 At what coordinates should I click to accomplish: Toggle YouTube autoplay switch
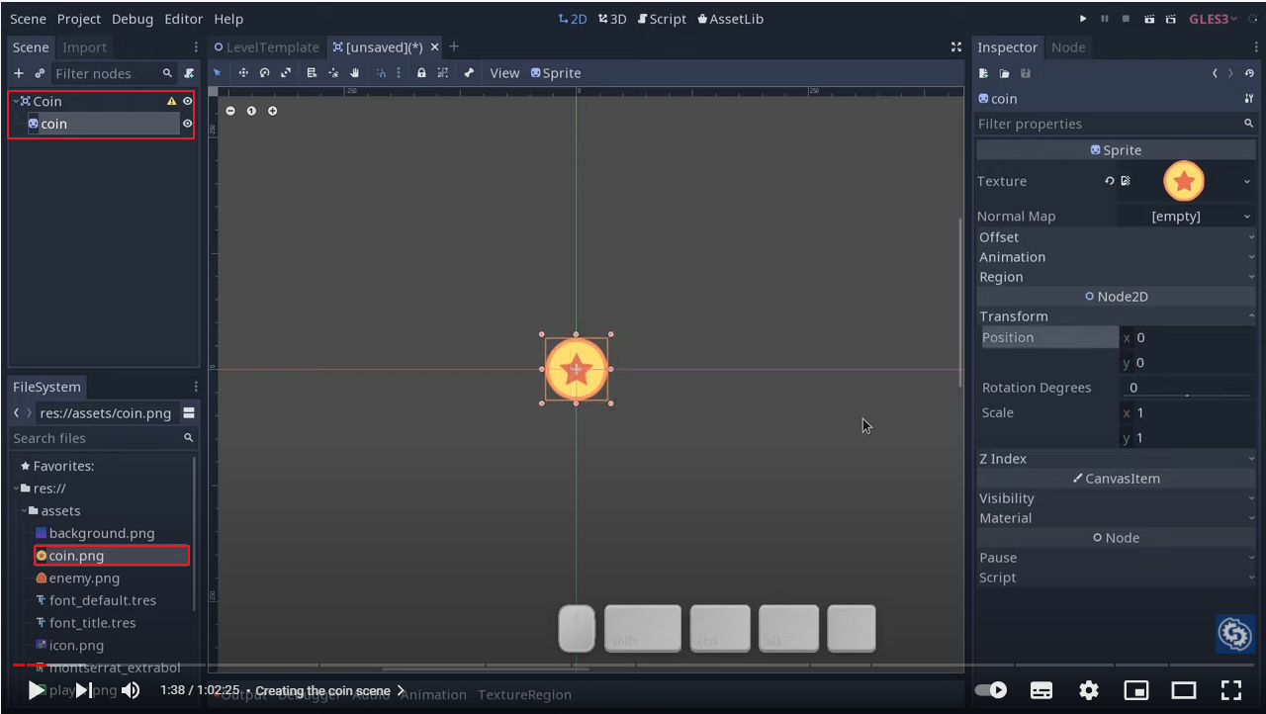coord(991,690)
